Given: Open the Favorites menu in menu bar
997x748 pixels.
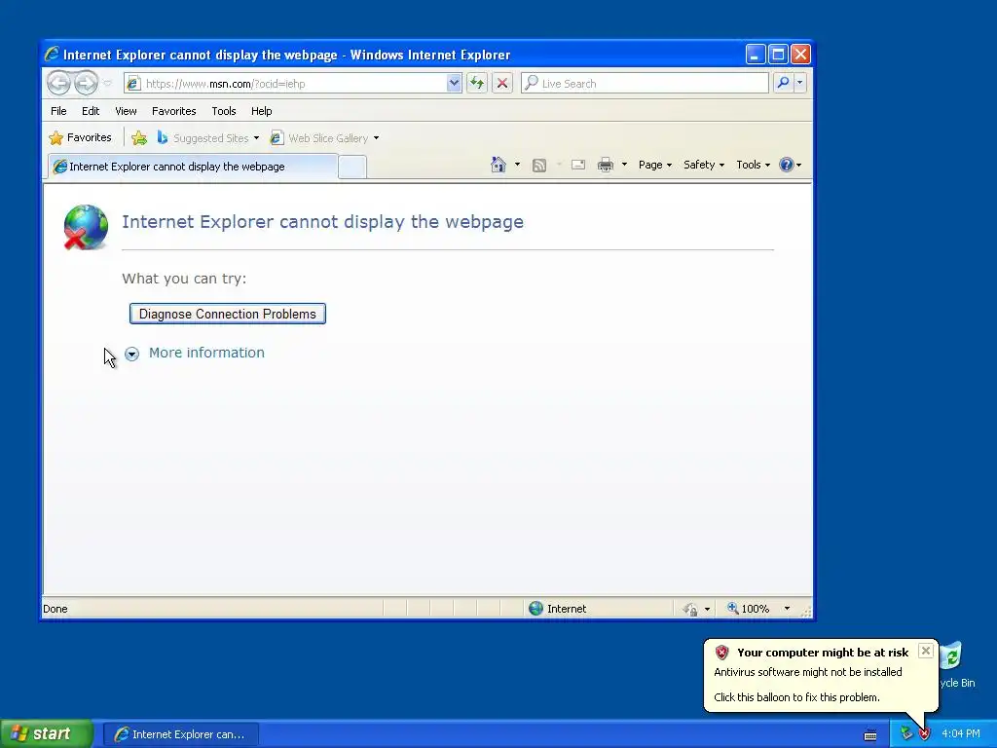Looking at the screenshot, I should pos(173,111).
